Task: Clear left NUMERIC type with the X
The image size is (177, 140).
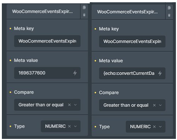Action: click(x=69, y=126)
